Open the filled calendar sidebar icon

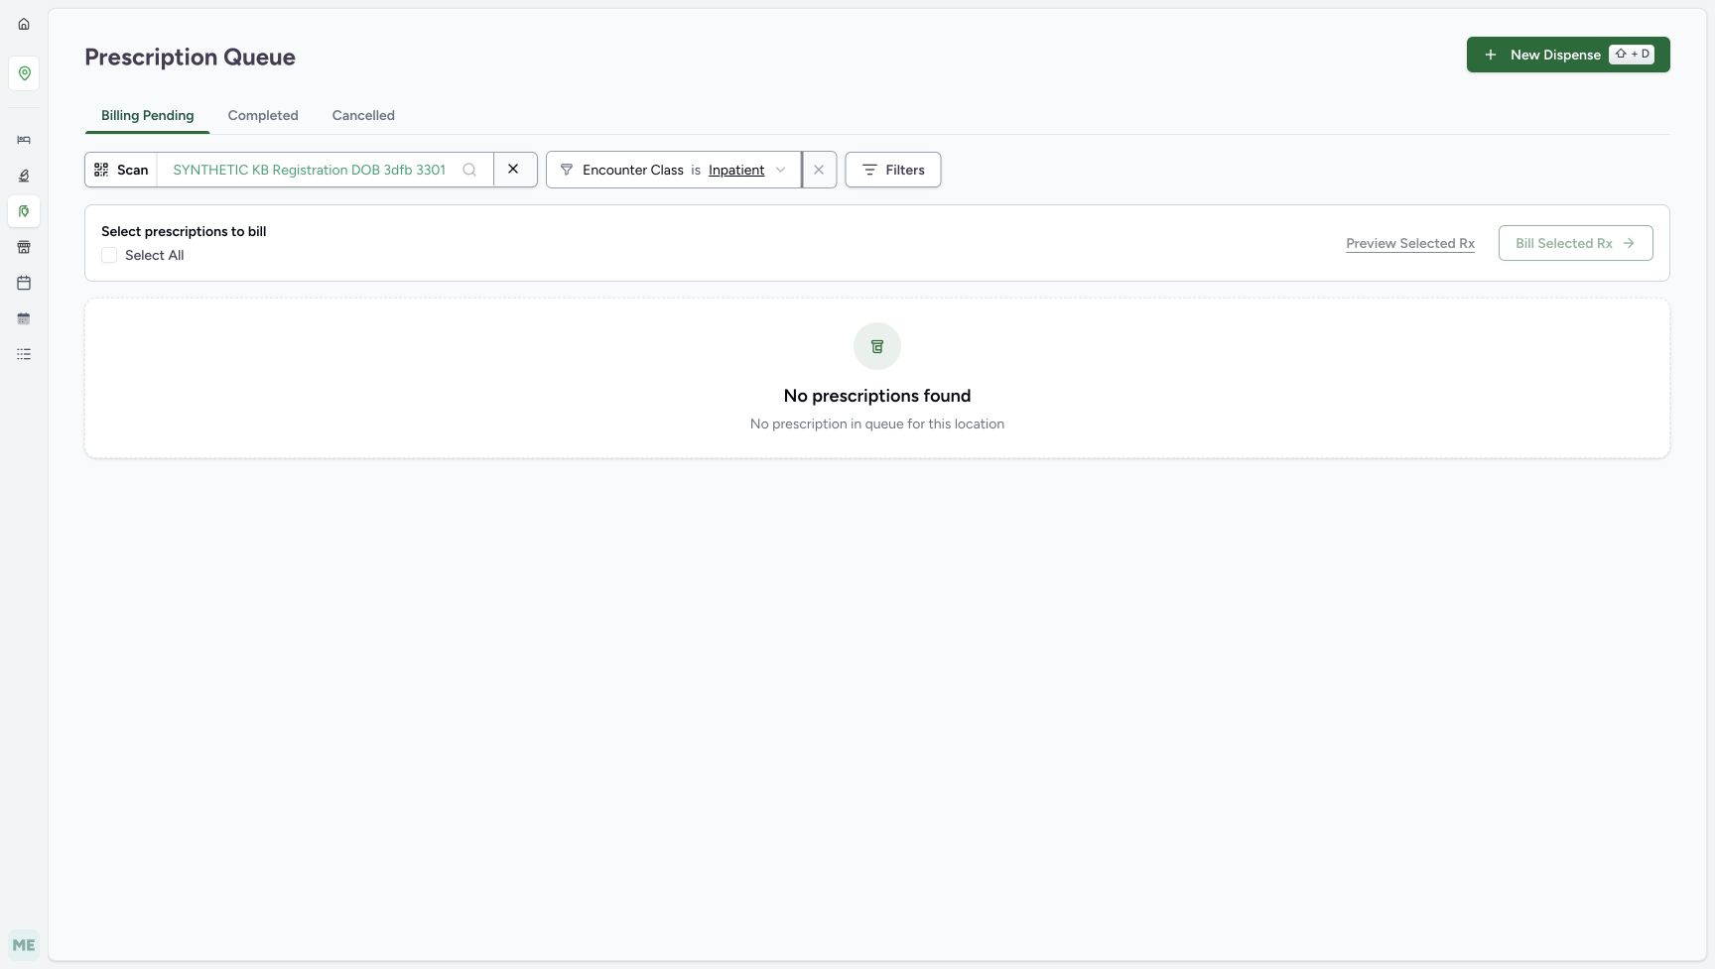[x=24, y=318]
